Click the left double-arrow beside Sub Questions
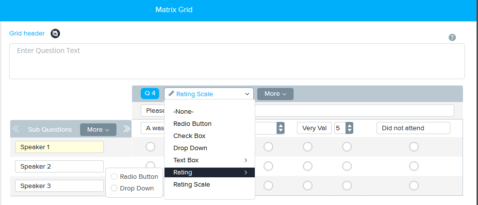478x205 pixels. pos(16,129)
